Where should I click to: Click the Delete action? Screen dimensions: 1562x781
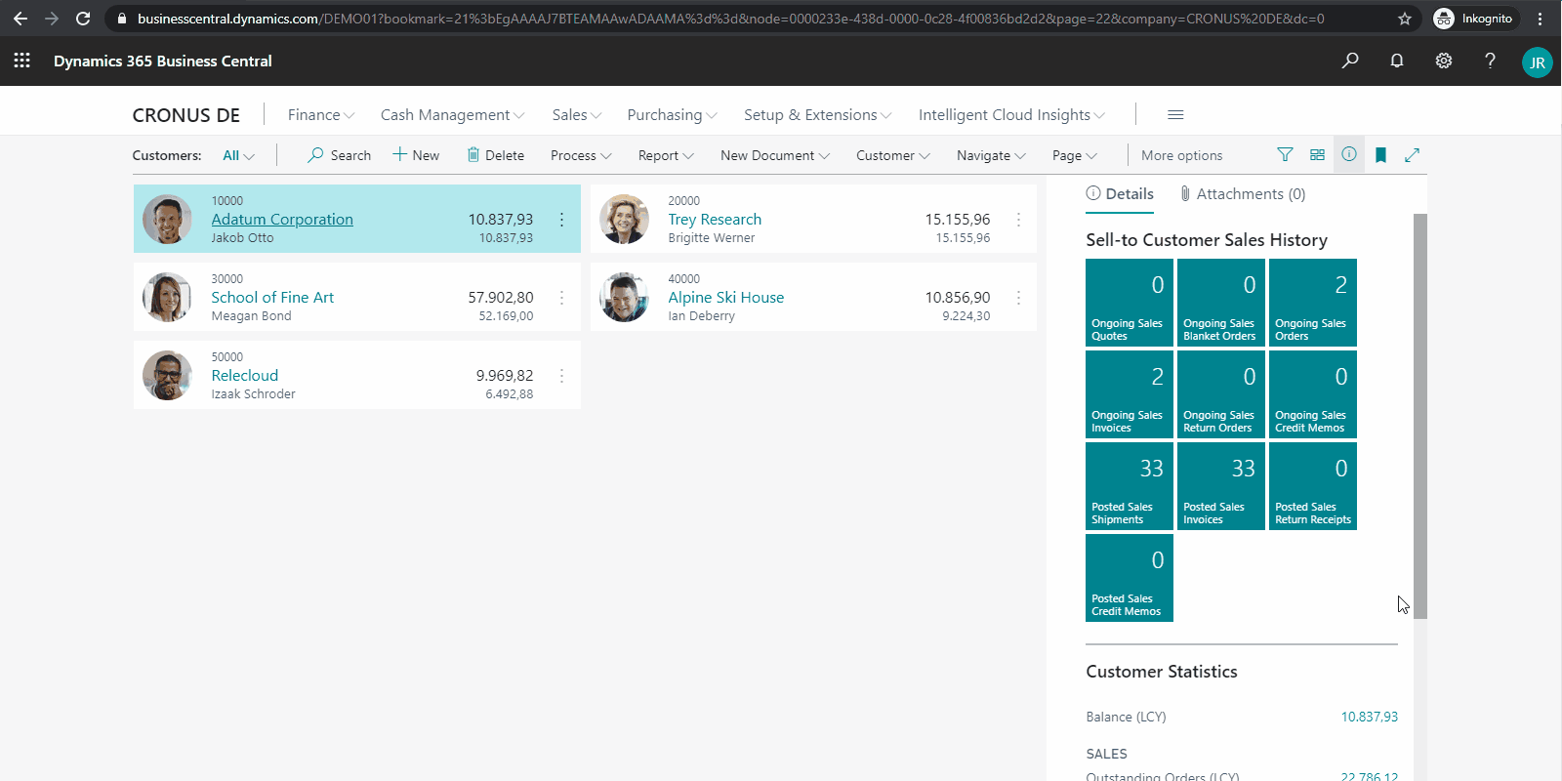click(495, 155)
